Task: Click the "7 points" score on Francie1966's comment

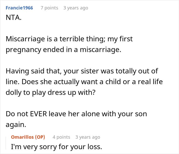Action: (x=49, y=8)
